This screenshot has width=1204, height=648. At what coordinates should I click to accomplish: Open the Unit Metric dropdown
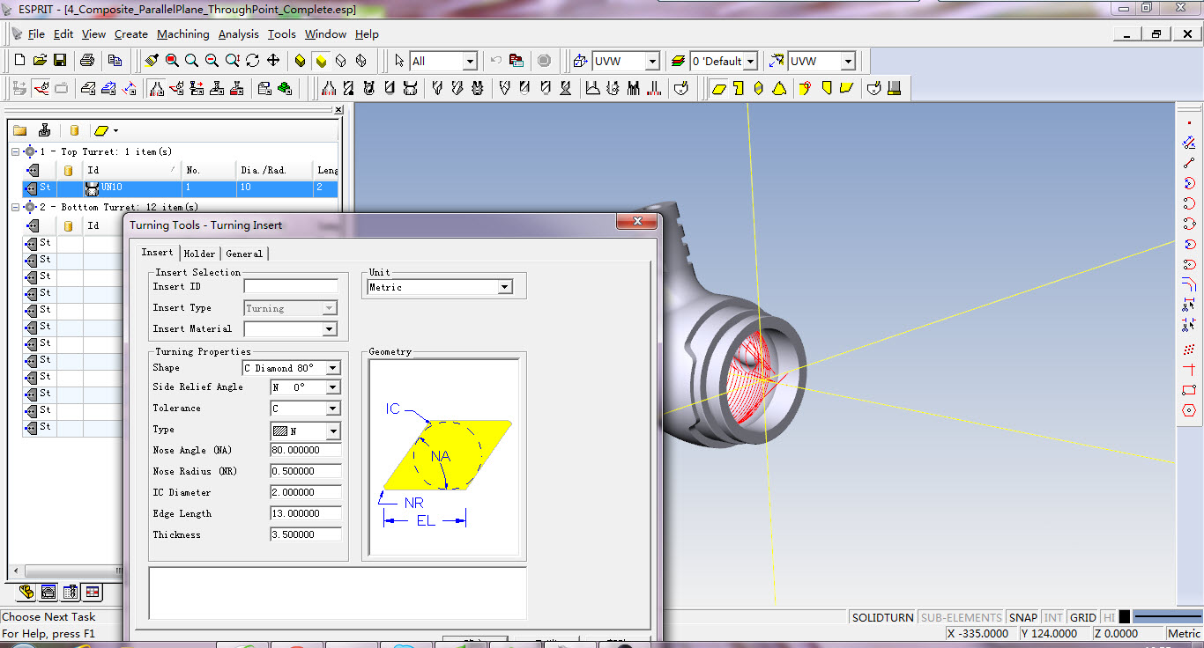pos(504,287)
